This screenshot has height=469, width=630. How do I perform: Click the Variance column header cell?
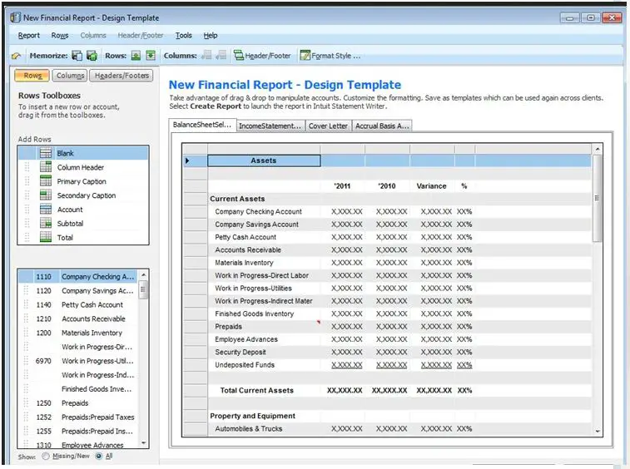point(432,186)
